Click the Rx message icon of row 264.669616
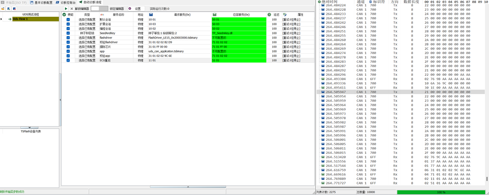This screenshot has width=489, height=195. tap(323, 174)
